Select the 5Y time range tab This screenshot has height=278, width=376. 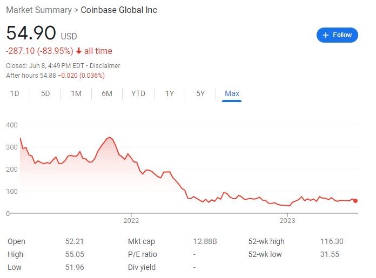click(x=200, y=93)
